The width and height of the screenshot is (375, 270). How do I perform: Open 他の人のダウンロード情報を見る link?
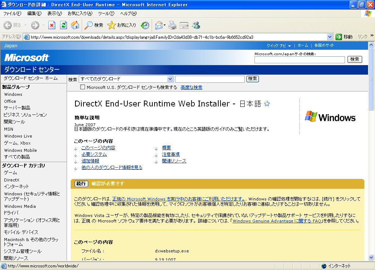click(x=112, y=168)
